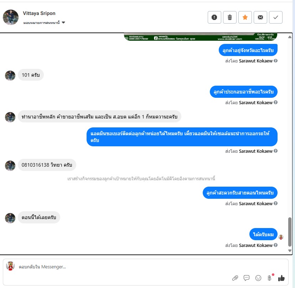This screenshot has width=295, height=288.
Task: Mark conversation done with checkmark button
Action: 276,17
